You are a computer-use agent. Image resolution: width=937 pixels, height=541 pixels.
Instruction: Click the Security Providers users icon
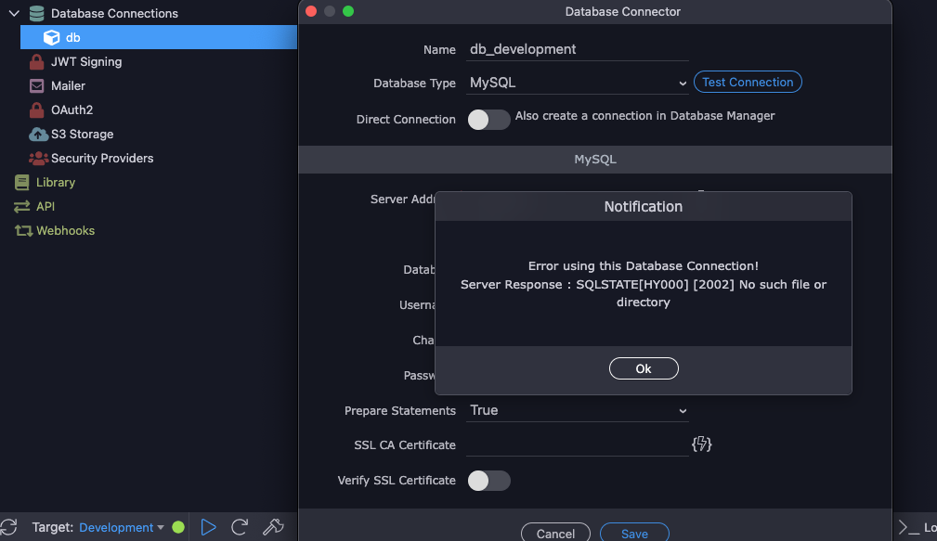pyautogui.click(x=38, y=159)
